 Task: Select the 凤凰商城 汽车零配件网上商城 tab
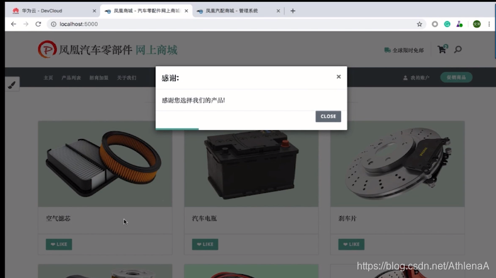point(146,11)
